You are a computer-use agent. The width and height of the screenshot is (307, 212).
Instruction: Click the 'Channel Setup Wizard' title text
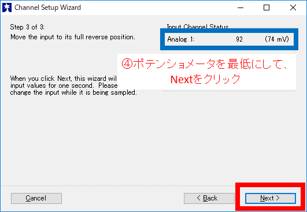pyautogui.click(x=47, y=8)
